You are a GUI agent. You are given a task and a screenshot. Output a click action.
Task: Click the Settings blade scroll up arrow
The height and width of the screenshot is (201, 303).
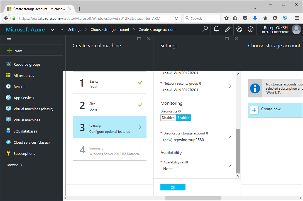(x=238, y=74)
